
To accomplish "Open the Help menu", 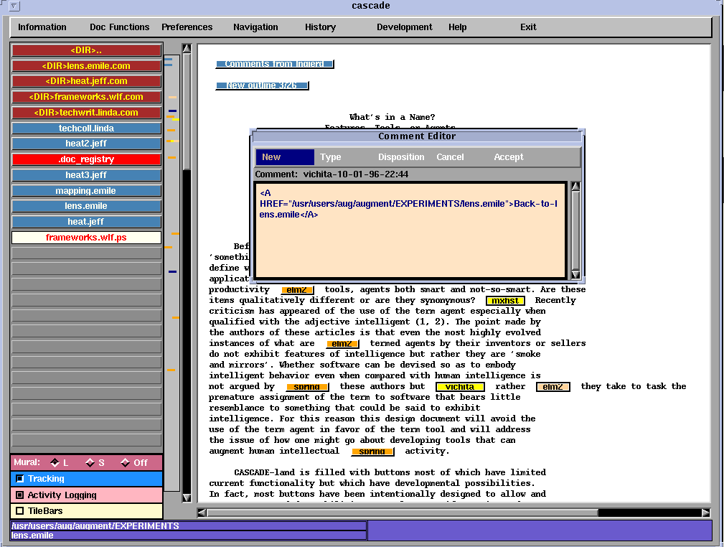I will click(x=458, y=27).
